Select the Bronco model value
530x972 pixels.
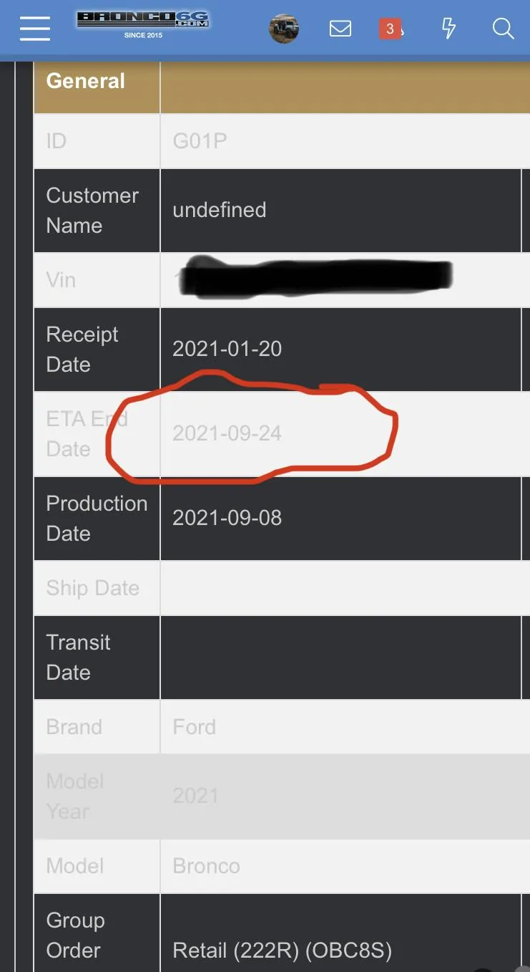[206, 866]
